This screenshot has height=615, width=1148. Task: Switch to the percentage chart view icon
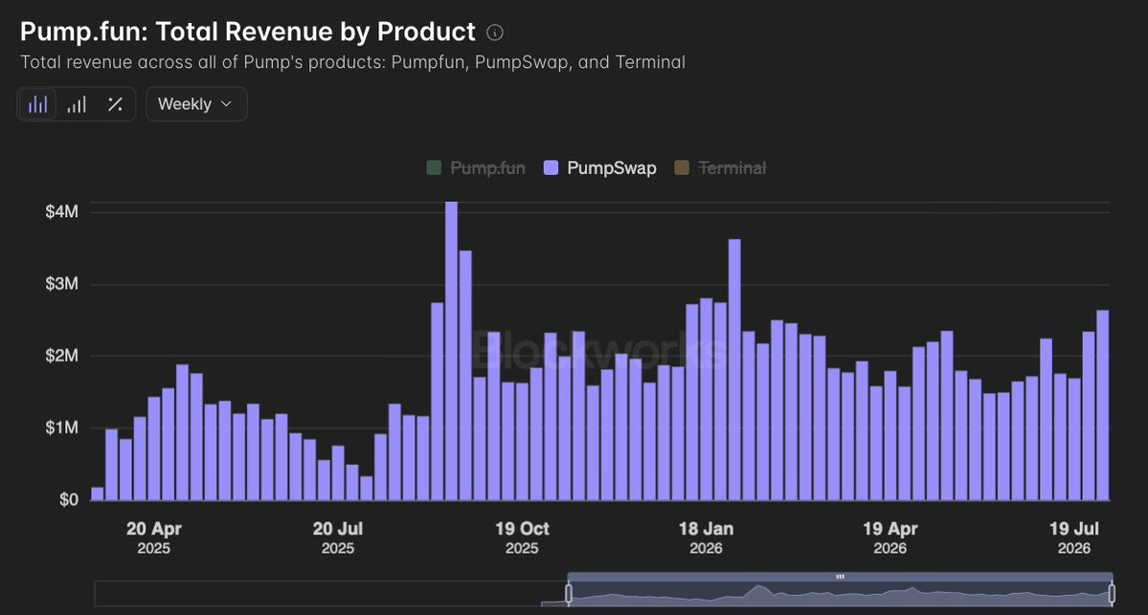click(x=115, y=104)
